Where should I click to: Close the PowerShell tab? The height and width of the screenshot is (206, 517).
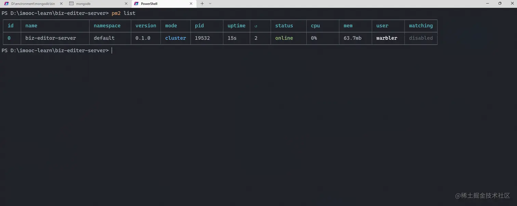(191, 3)
